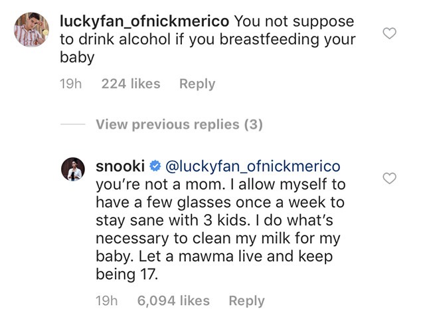Like luckyfan_ofnickmerico's comment with the heart icon
421x321 pixels.
click(389, 33)
